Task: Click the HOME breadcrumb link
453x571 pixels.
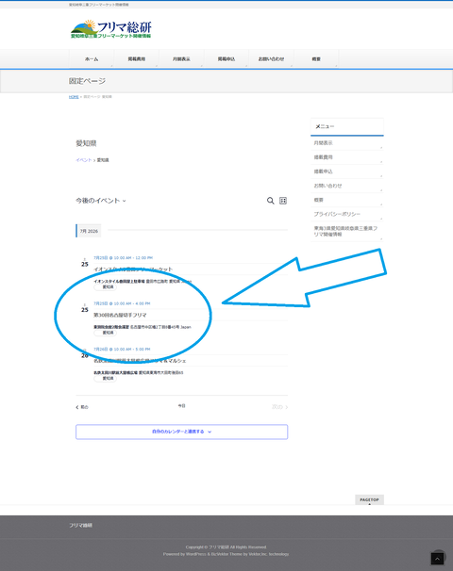Action: [x=74, y=97]
